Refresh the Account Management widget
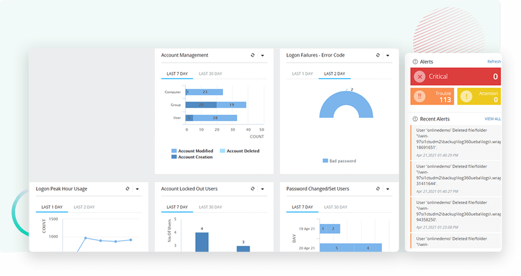This screenshot has width=521, height=276. (253, 55)
